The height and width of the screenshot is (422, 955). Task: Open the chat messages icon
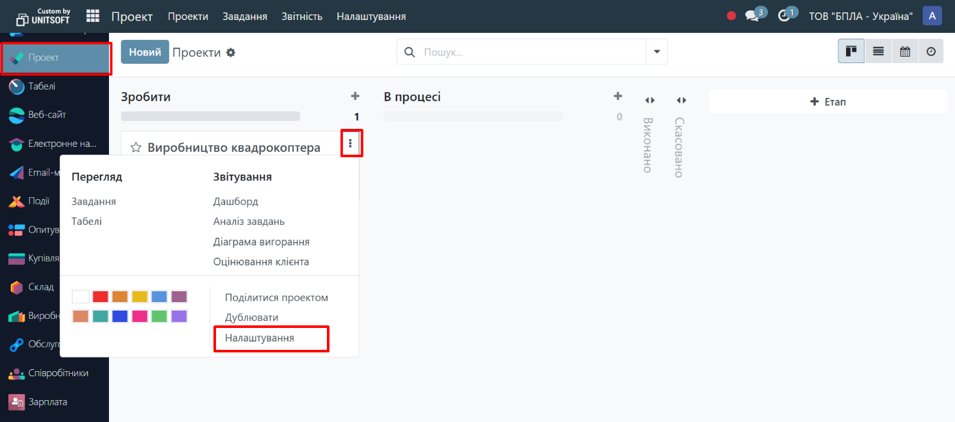click(x=751, y=16)
